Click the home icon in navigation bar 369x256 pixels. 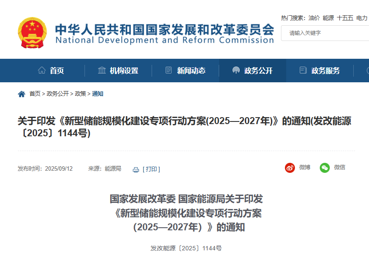[42, 71]
